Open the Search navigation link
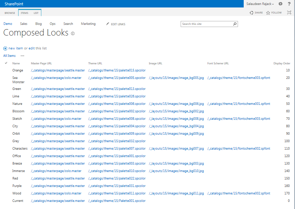This screenshot has height=209, width=295. pyautogui.click(x=68, y=24)
